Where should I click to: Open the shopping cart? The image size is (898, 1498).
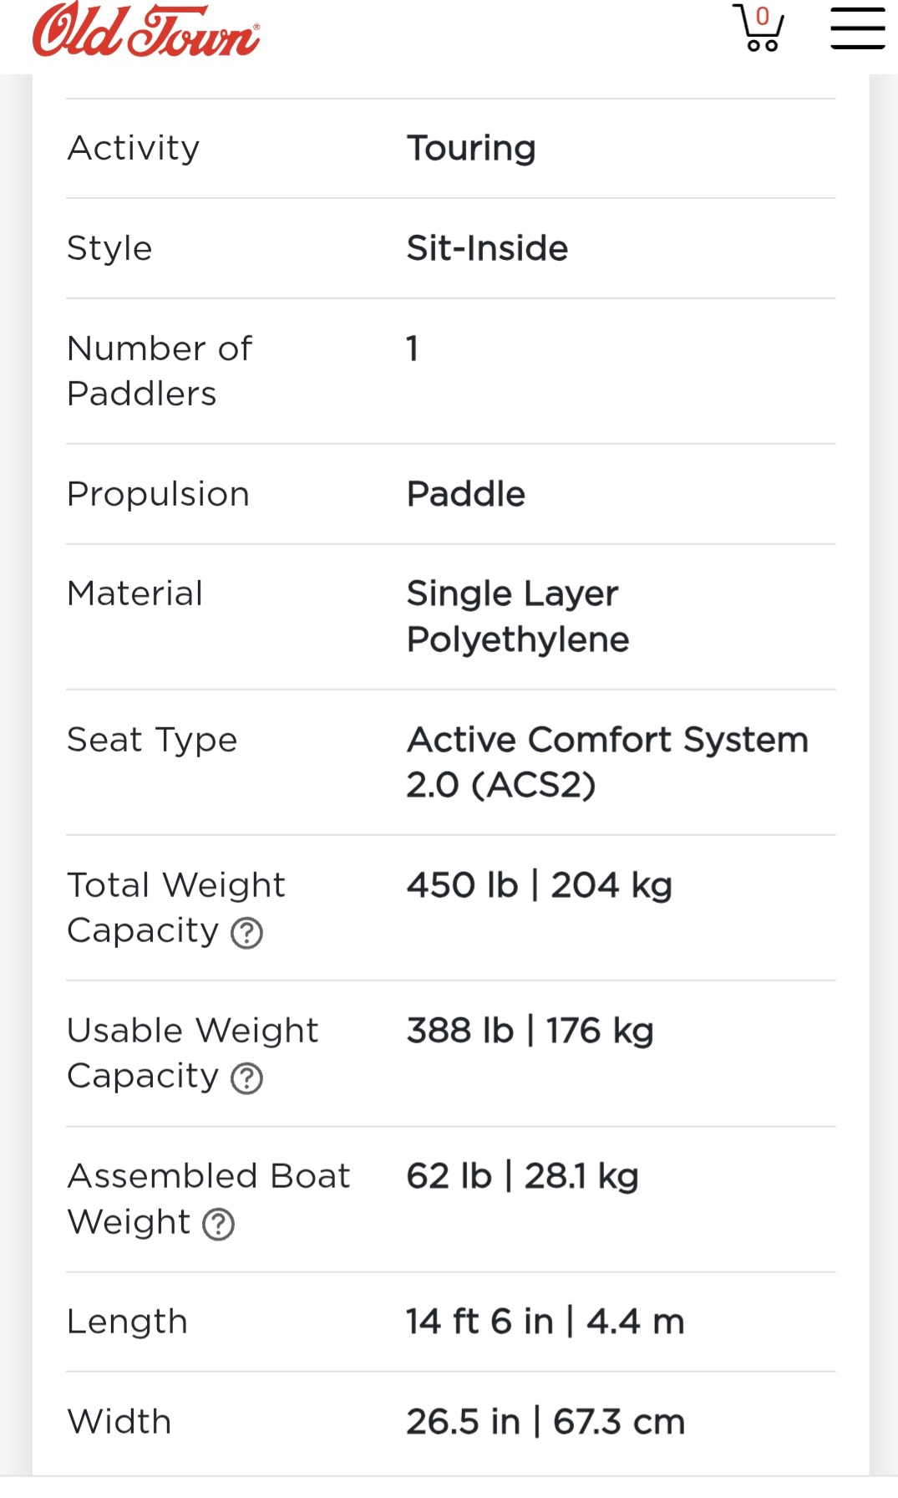point(758,28)
